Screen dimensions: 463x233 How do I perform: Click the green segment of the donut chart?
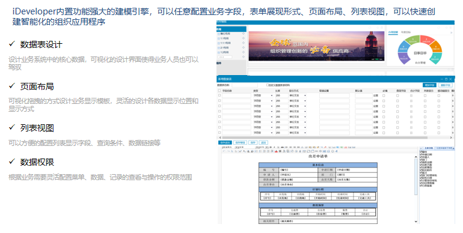tap(413, 40)
